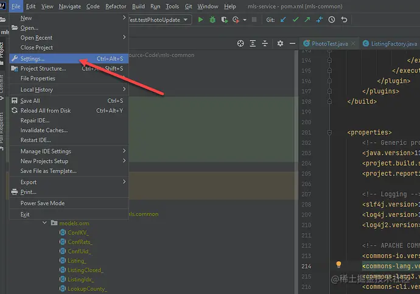Expand the Open Recent submenu
Viewport: 420px width, 294px height.
(x=69, y=38)
